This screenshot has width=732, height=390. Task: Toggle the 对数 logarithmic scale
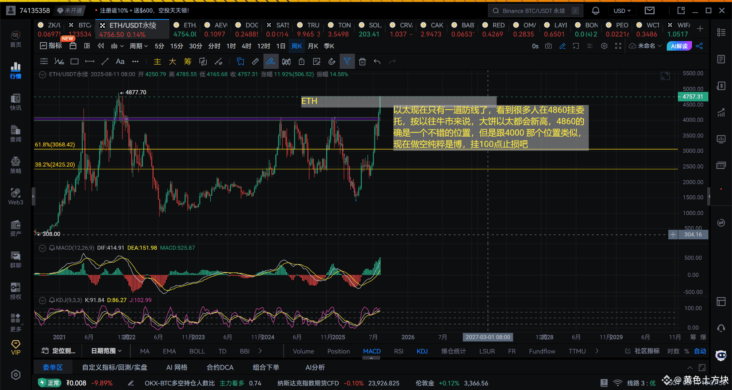pos(673,351)
